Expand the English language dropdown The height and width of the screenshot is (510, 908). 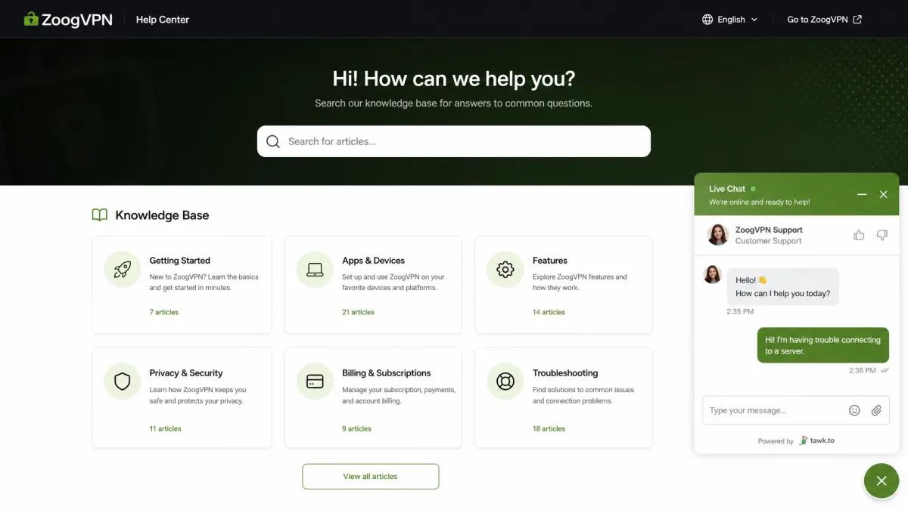pos(730,20)
